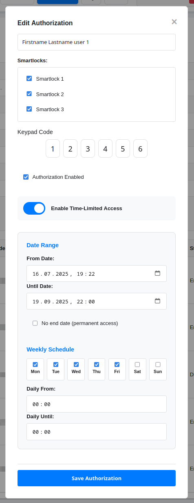Enable the Sun weekday checkbox
This screenshot has height=503, width=194.
(158, 365)
